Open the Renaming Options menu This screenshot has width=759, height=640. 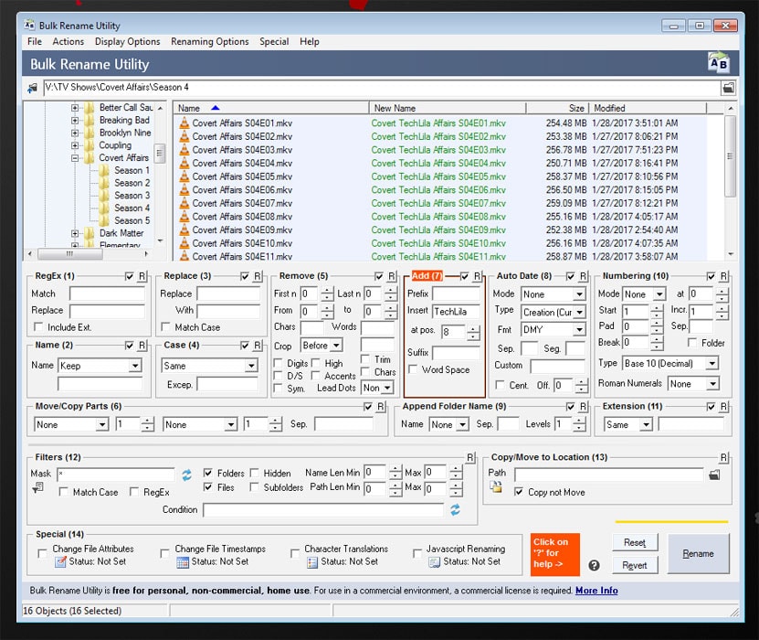coord(210,41)
